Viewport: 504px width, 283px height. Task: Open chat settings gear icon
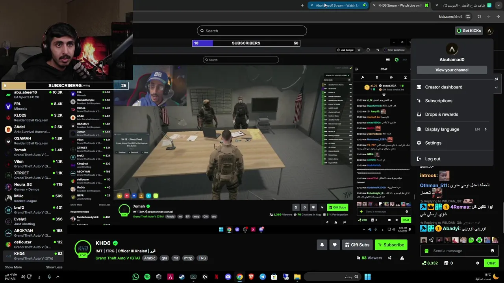point(478,263)
